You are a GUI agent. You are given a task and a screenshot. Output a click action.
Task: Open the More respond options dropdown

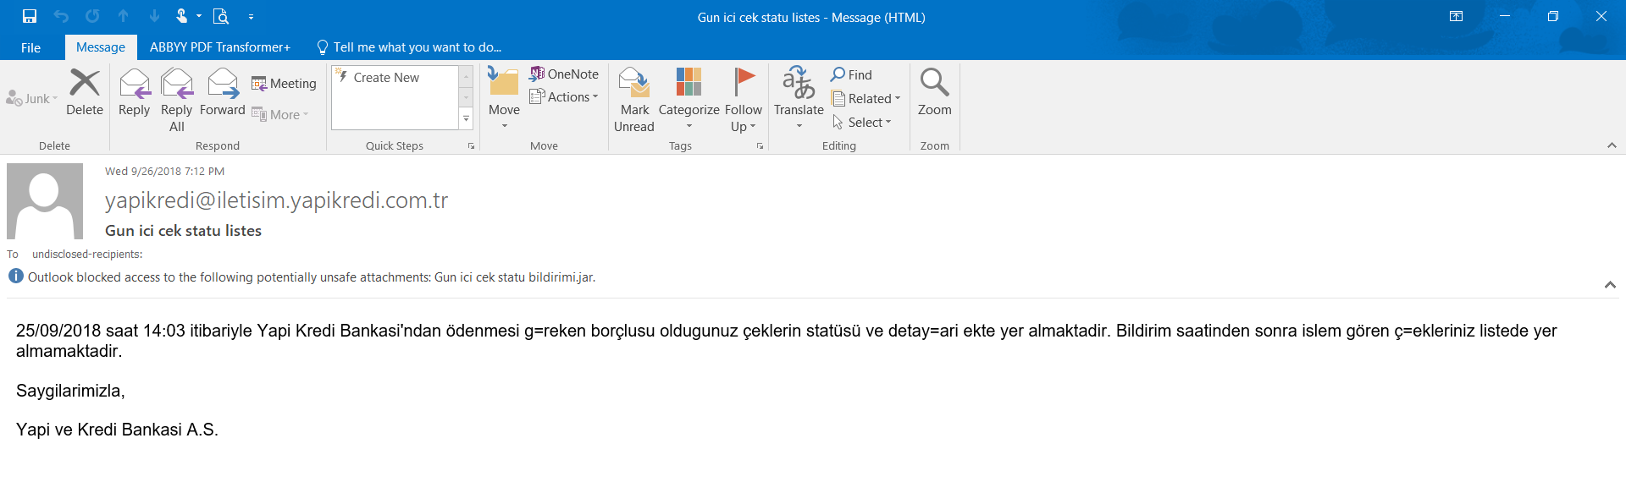pyautogui.click(x=280, y=115)
